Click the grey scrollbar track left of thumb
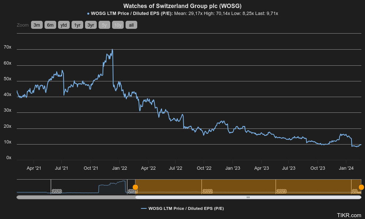The height and width of the screenshot is (219, 365). [x=76, y=197]
